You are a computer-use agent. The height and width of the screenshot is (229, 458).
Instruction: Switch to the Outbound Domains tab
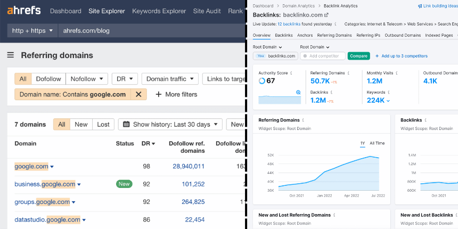click(403, 35)
